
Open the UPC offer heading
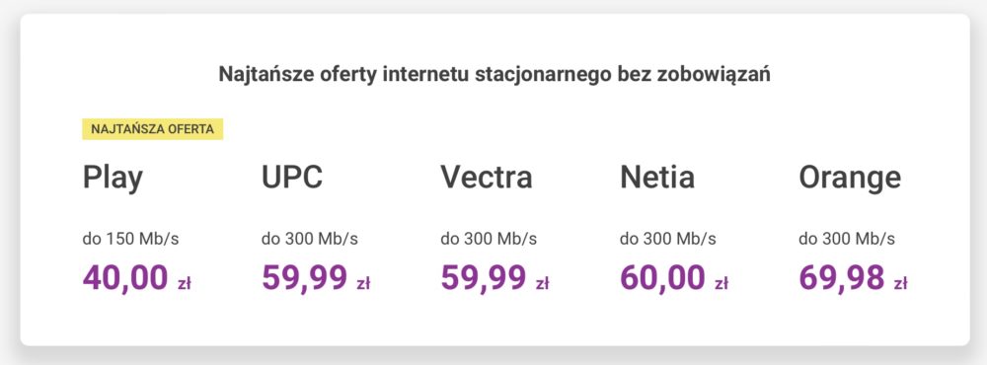292,178
